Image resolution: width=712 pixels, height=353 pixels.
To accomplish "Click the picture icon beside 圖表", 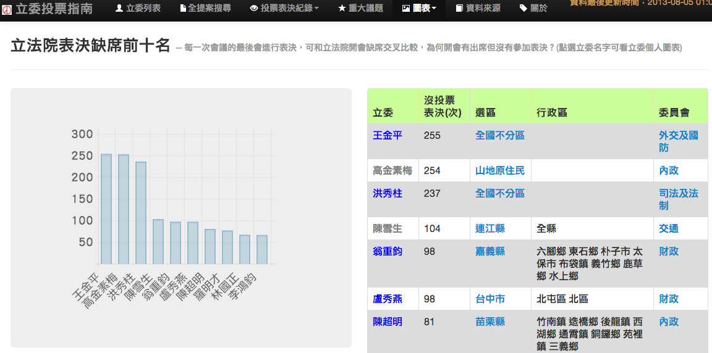I will 405,8.
